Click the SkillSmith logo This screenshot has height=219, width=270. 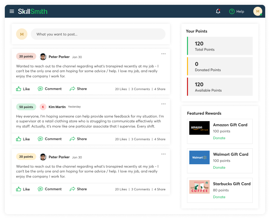click(x=32, y=11)
